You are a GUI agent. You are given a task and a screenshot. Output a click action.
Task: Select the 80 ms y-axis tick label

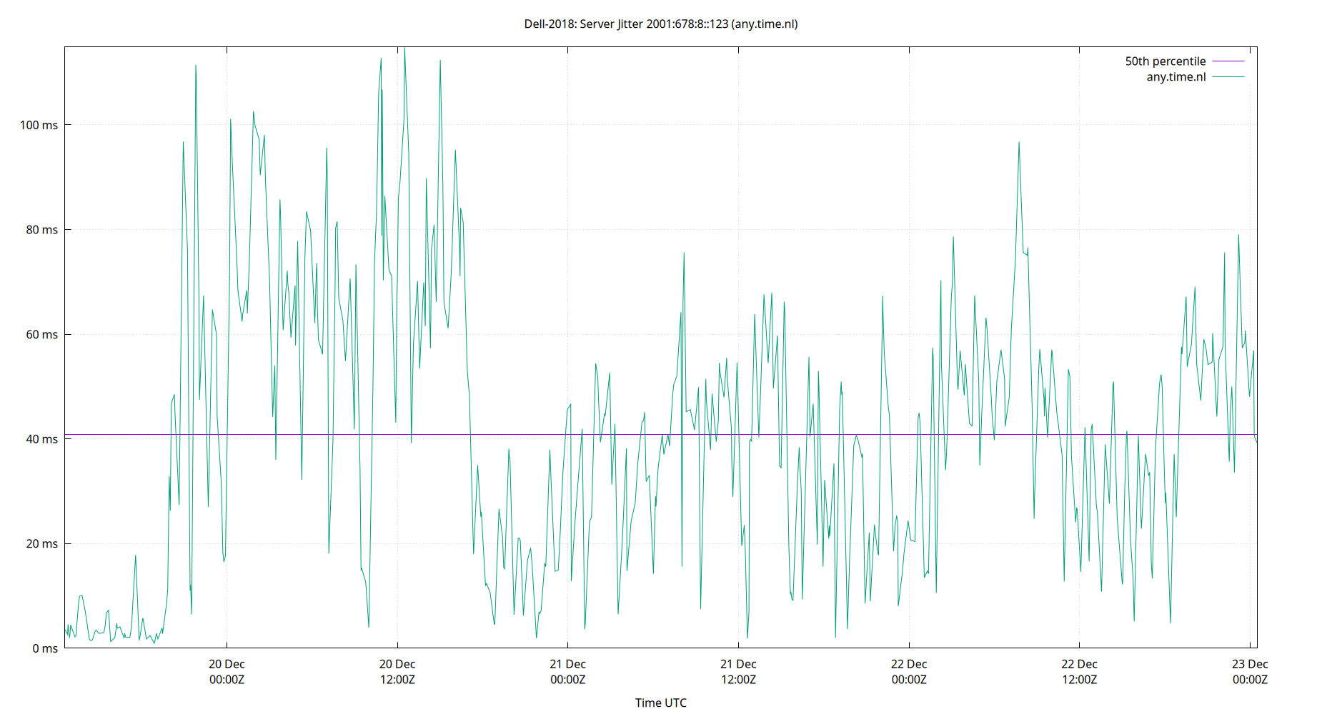coord(42,229)
